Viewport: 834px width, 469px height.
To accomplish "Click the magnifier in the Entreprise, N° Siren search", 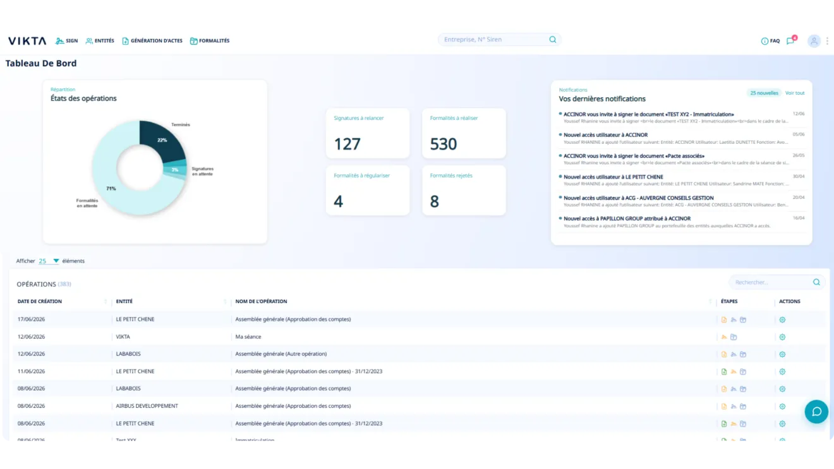I will click(553, 40).
